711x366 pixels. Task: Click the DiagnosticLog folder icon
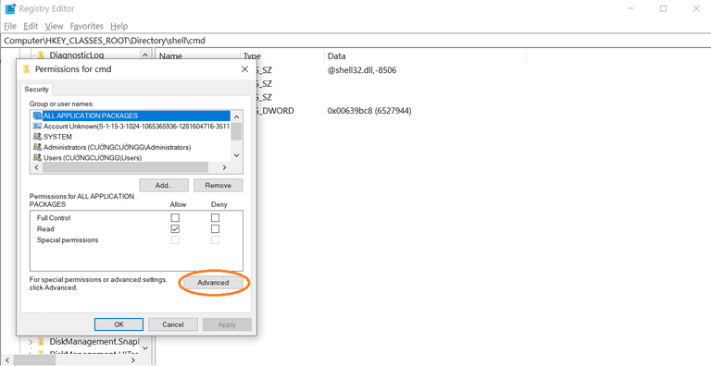click(x=42, y=55)
